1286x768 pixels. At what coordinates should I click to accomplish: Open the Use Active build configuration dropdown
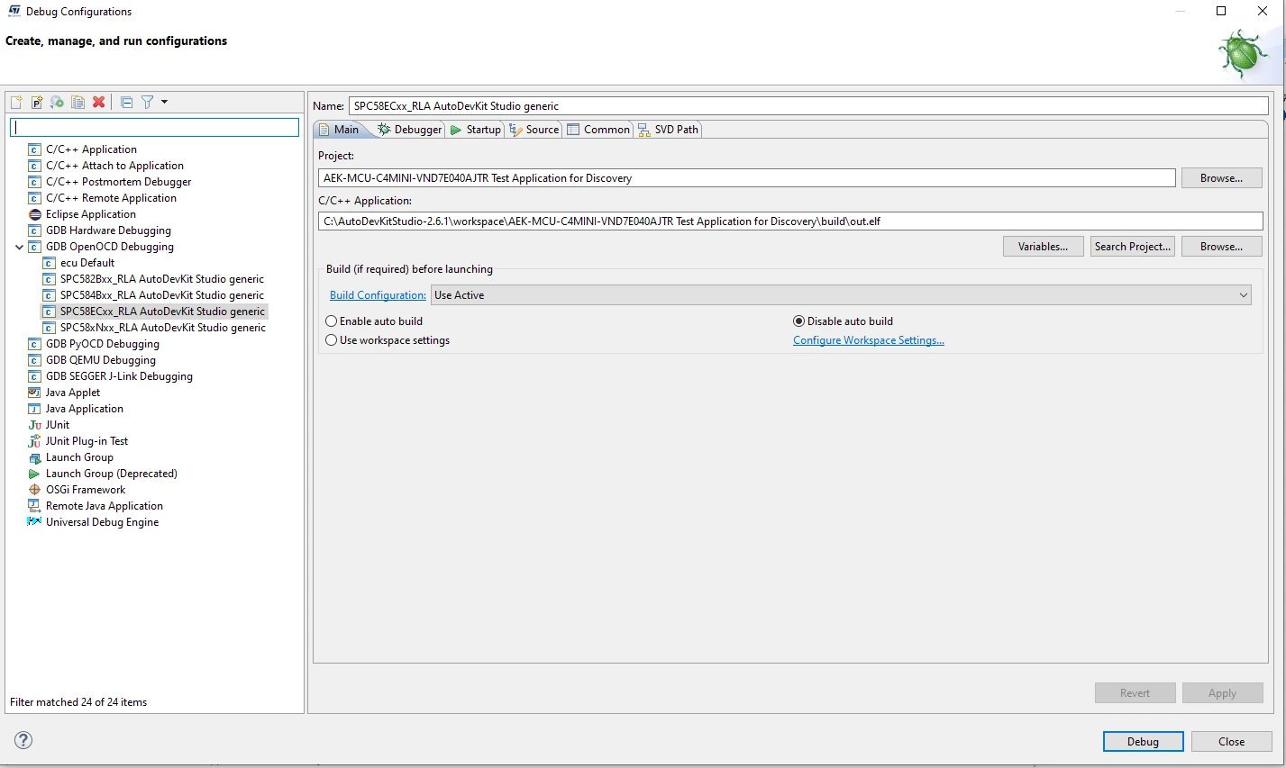pos(841,295)
